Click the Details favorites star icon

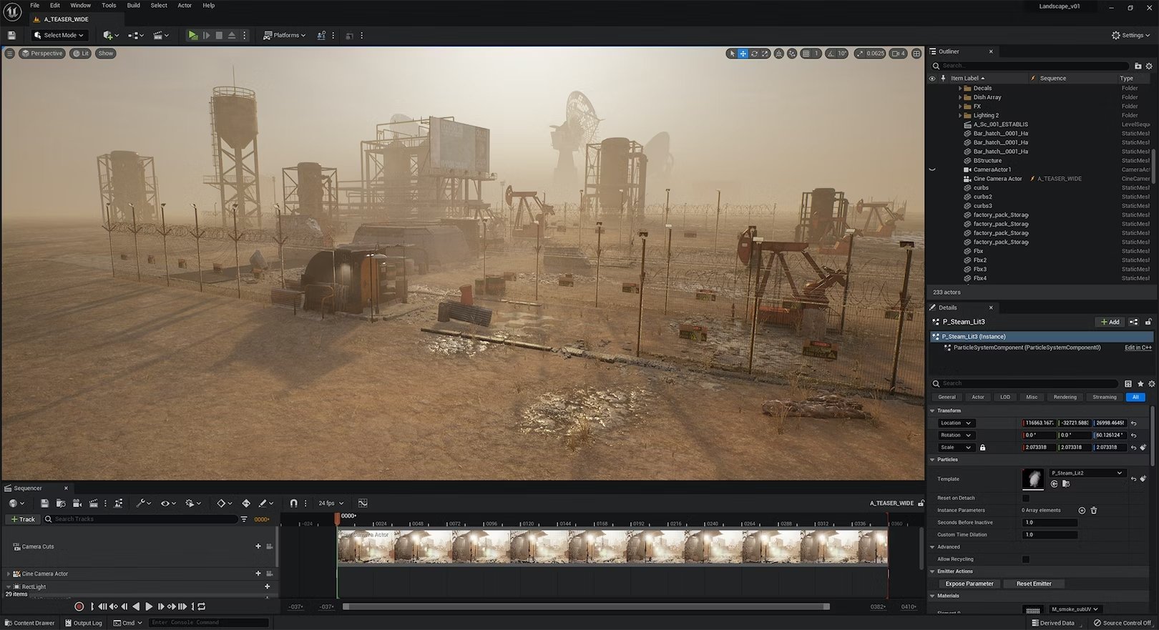click(1140, 384)
